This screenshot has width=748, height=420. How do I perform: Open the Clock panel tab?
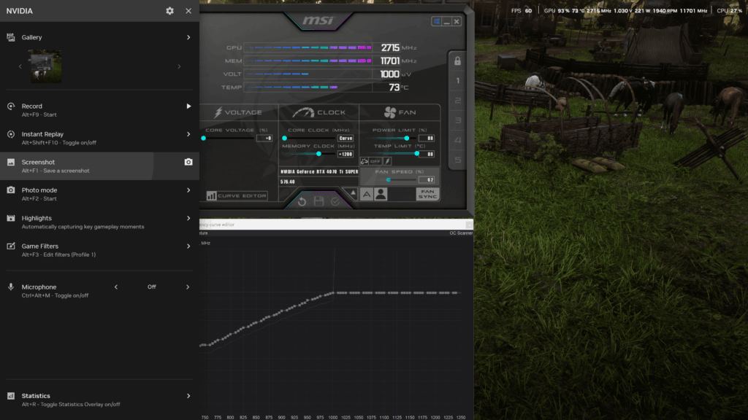318,112
